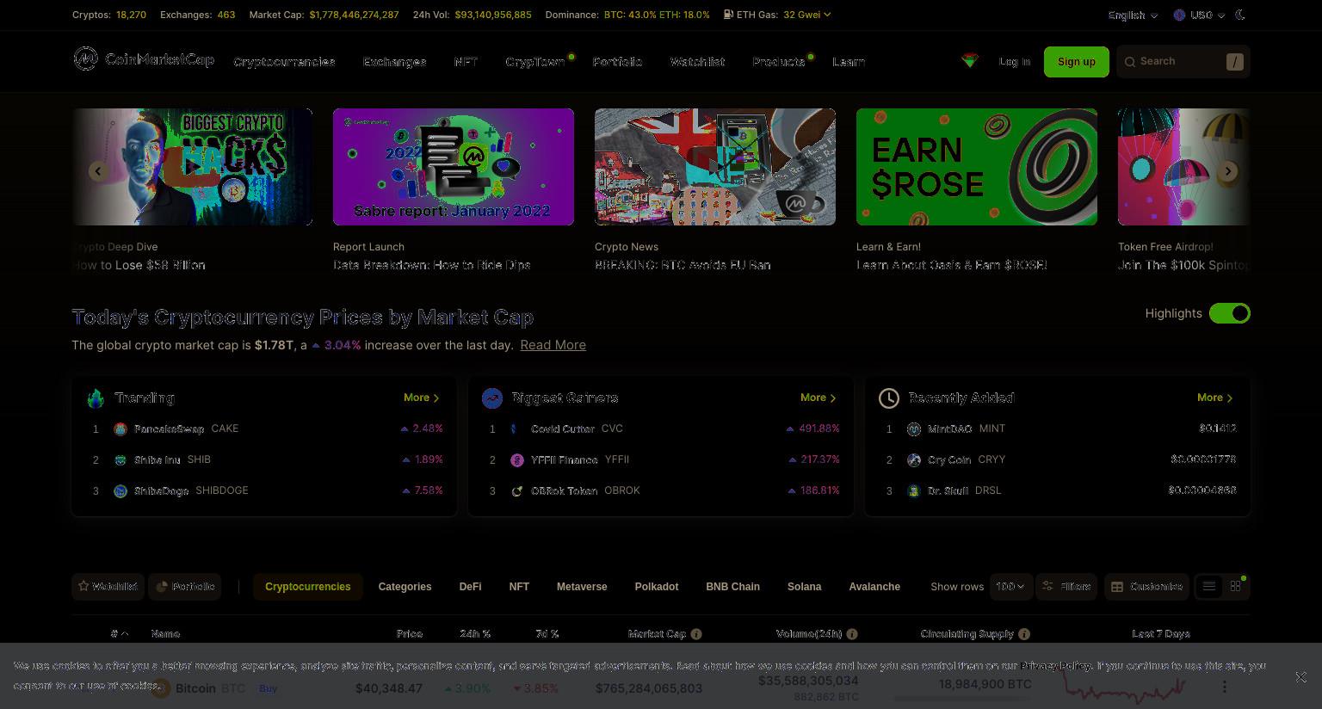Expand the USD currency dropdown
1322x709 pixels.
coord(1199,15)
